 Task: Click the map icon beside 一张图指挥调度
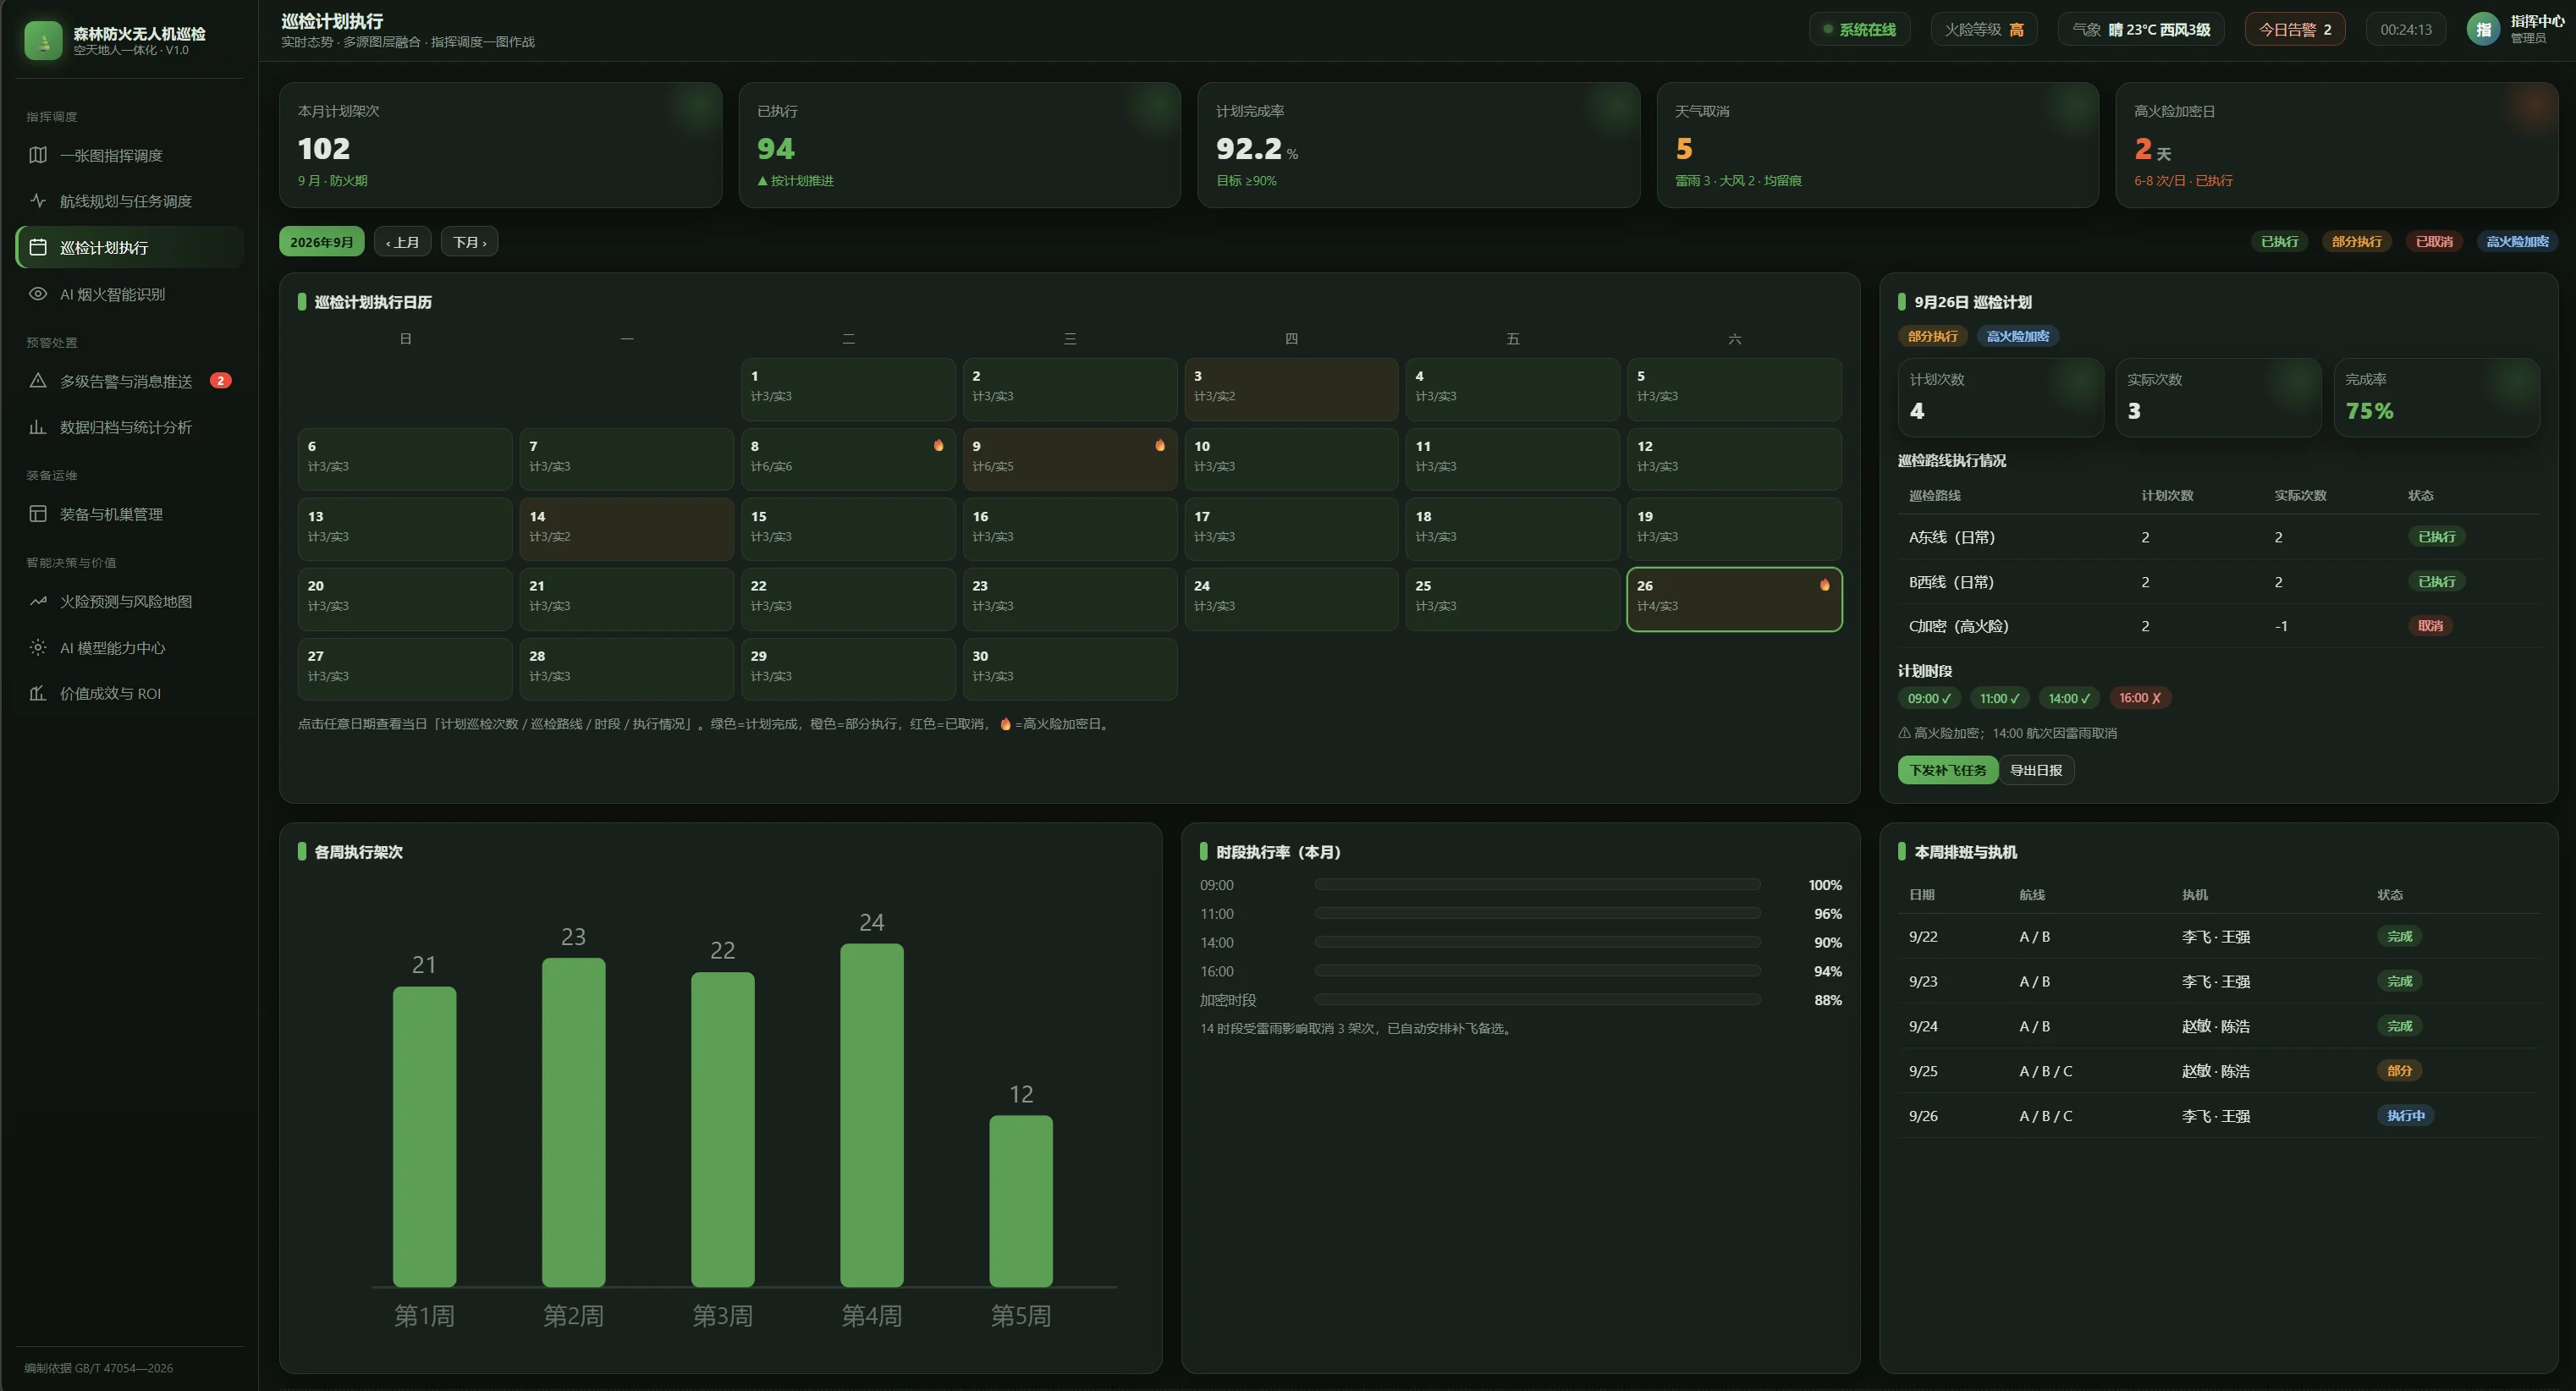tap(38, 155)
